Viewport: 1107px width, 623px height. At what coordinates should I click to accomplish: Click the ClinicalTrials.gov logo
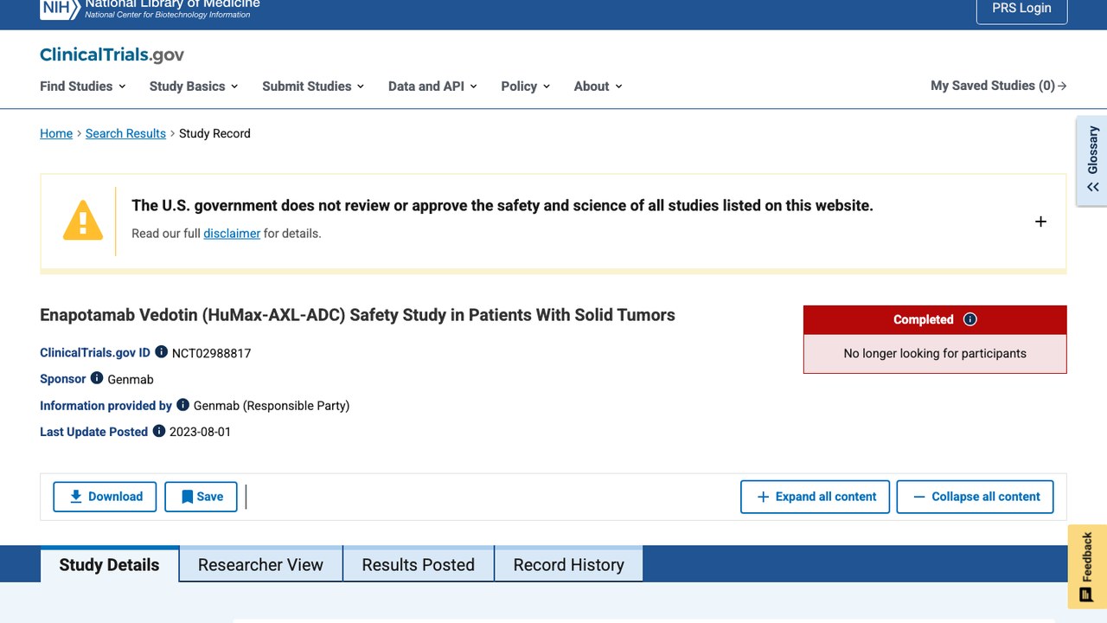point(112,55)
